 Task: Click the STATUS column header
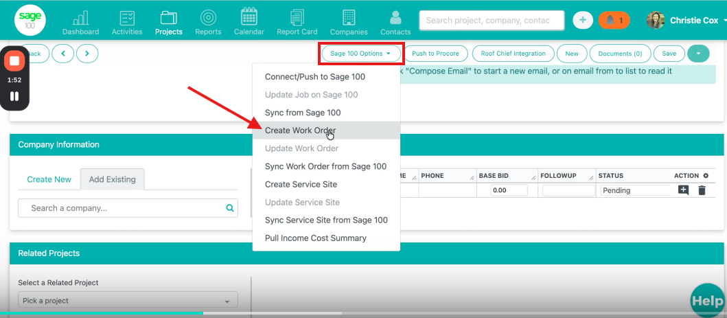(632, 176)
